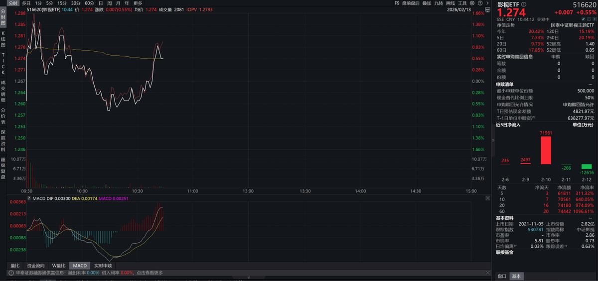Open the 九转 indicator tool
This screenshot has width=598, height=281.
438,3
